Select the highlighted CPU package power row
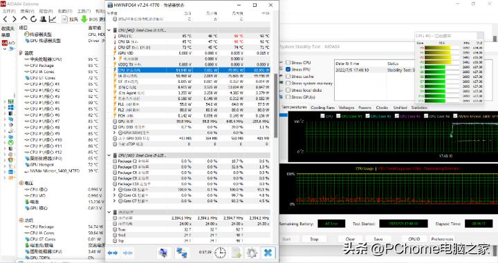This screenshot has width=498, height=263. pos(192,70)
